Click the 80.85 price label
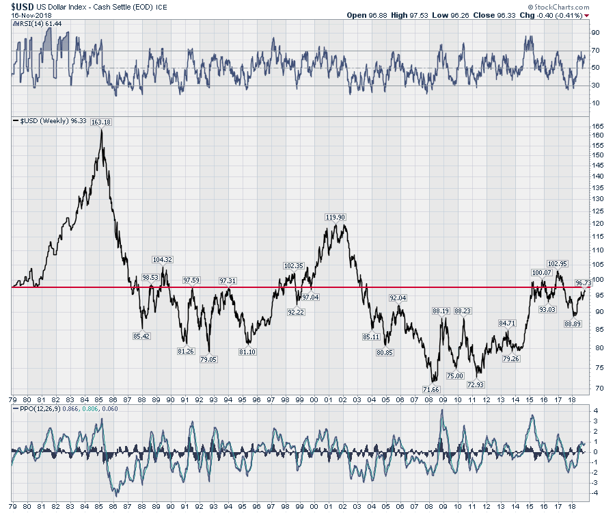615x513 pixels. click(385, 352)
